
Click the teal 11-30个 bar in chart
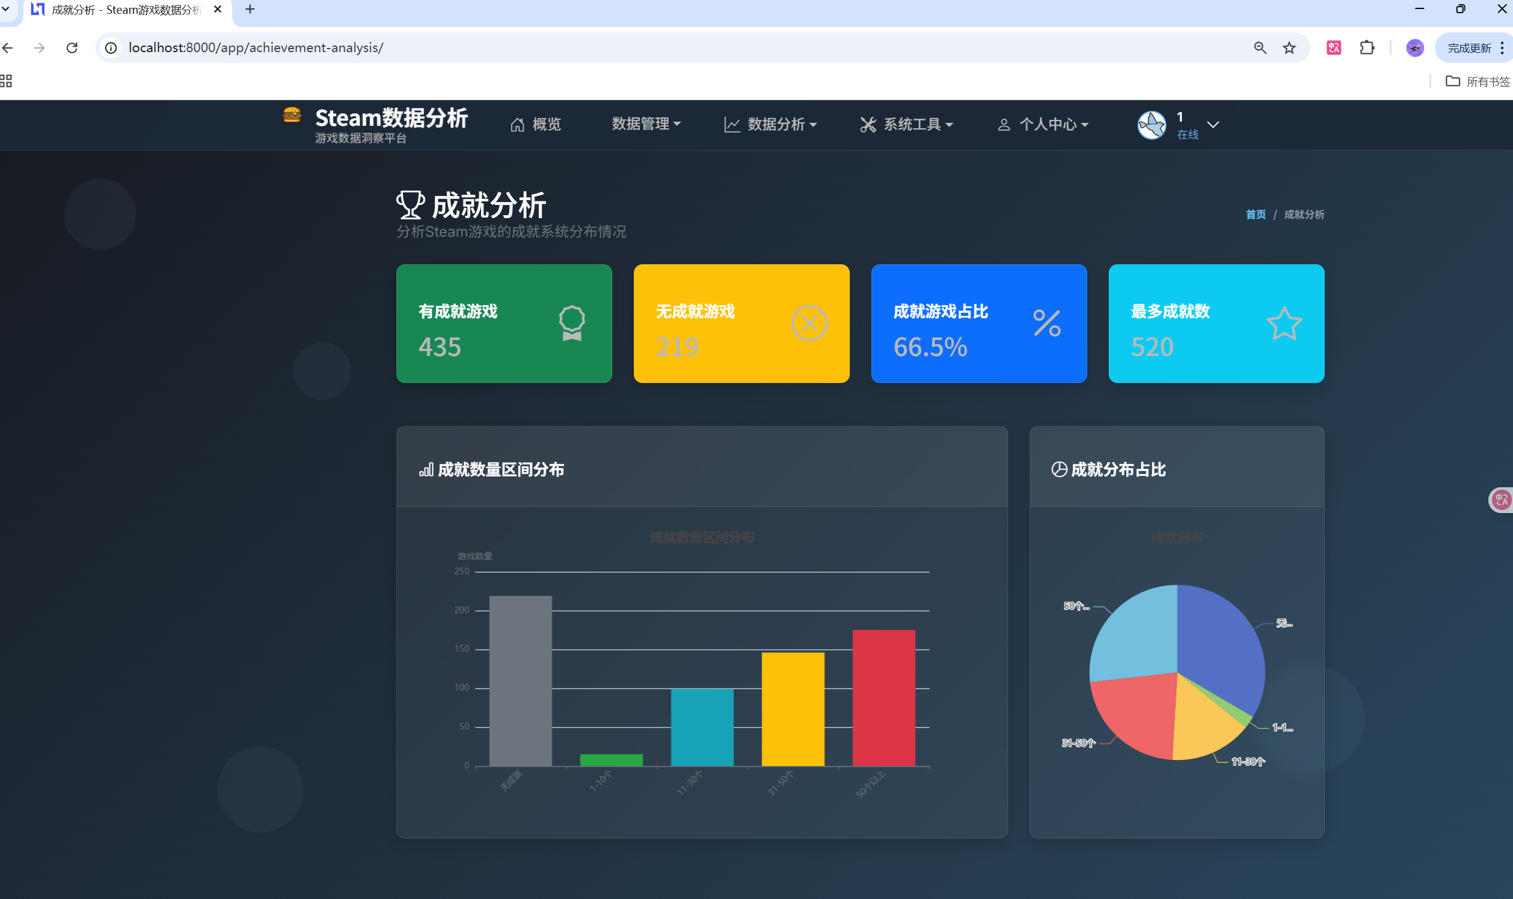pos(702,728)
